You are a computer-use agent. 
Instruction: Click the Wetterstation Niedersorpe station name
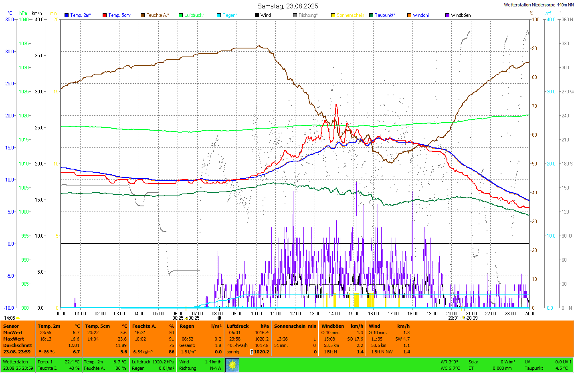[538, 5]
